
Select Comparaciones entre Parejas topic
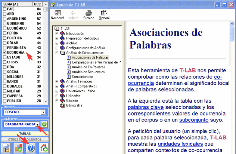(x=96, y=62)
